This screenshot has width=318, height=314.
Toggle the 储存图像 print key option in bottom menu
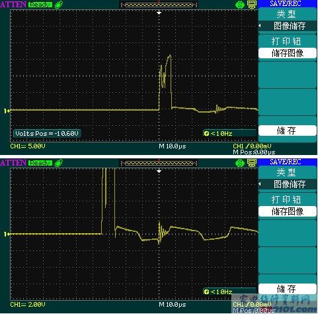click(288, 211)
